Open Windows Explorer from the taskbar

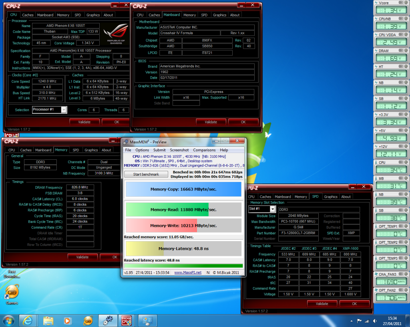[x=48, y=321]
